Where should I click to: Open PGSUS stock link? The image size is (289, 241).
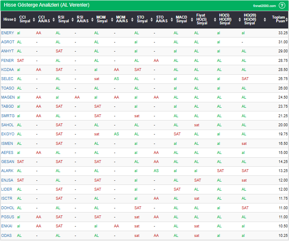click(x=7, y=217)
